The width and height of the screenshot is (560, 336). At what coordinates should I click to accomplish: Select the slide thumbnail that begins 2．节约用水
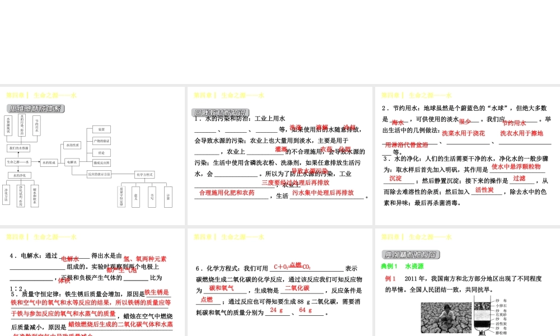(468, 156)
